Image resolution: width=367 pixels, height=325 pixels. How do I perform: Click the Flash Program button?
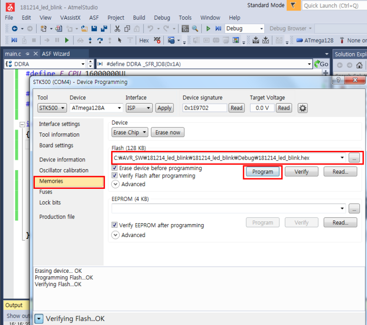pyautogui.click(x=262, y=171)
